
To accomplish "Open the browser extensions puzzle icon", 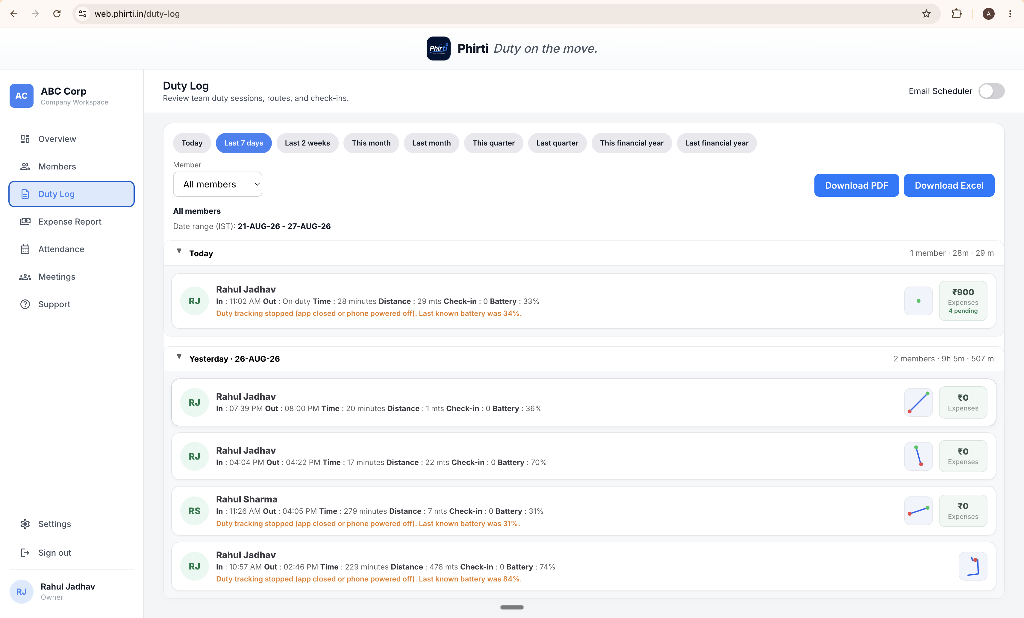I will point(956,14).
